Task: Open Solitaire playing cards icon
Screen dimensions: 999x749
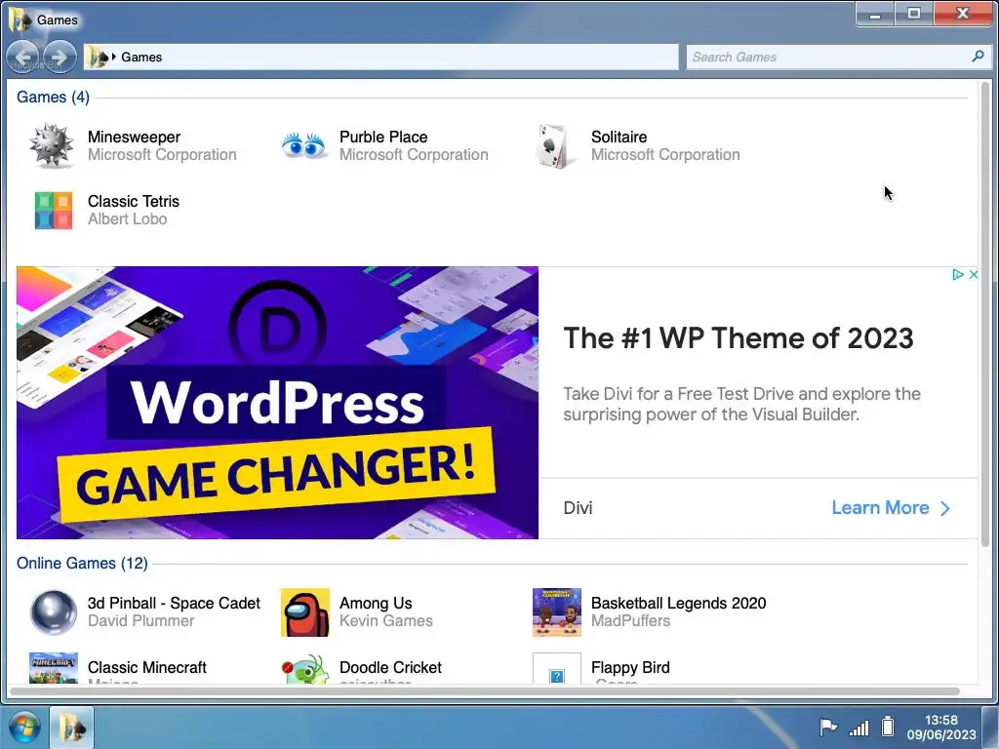Action: (x=555, y=146)
